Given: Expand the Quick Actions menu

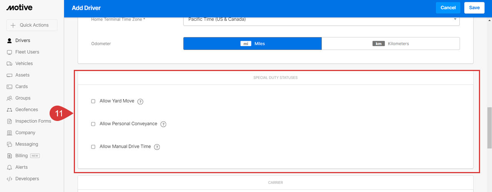Looking at the screenshot, I should coord(32,25).
